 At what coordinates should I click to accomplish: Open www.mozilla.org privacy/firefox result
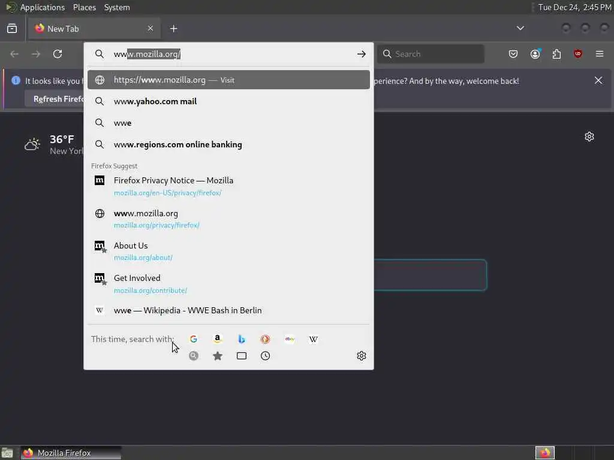228,219
